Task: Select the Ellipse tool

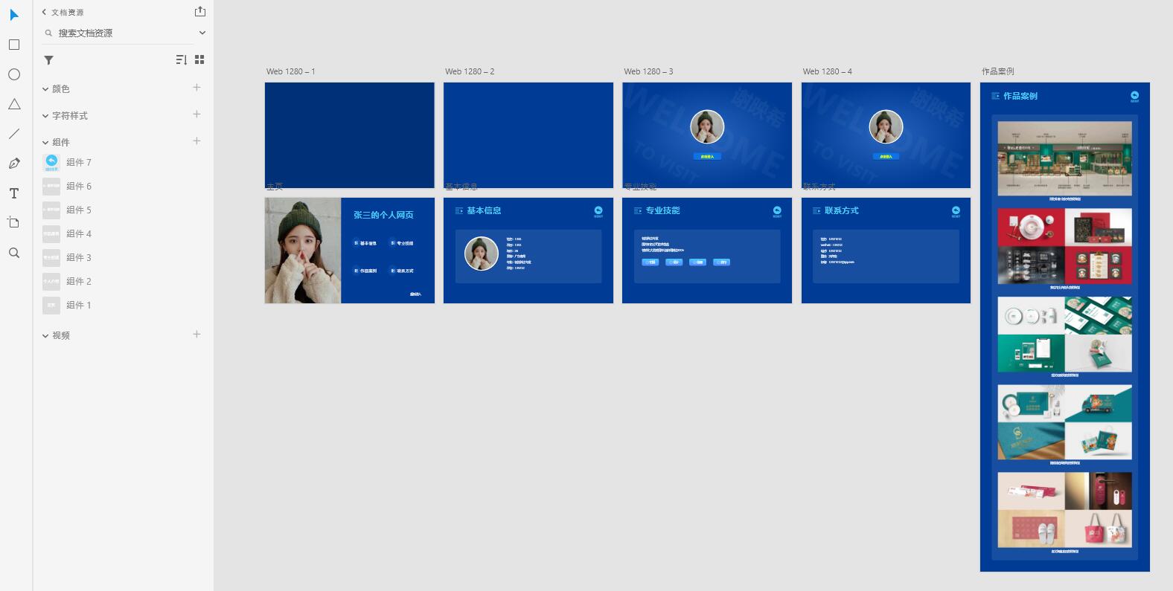Action: pos(14,74)
